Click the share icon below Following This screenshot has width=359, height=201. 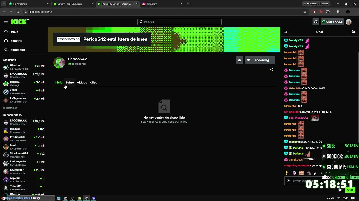(x=271, y=70)
